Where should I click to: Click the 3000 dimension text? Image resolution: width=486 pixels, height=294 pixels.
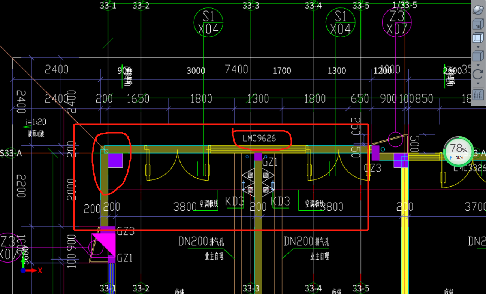(196, 71)
